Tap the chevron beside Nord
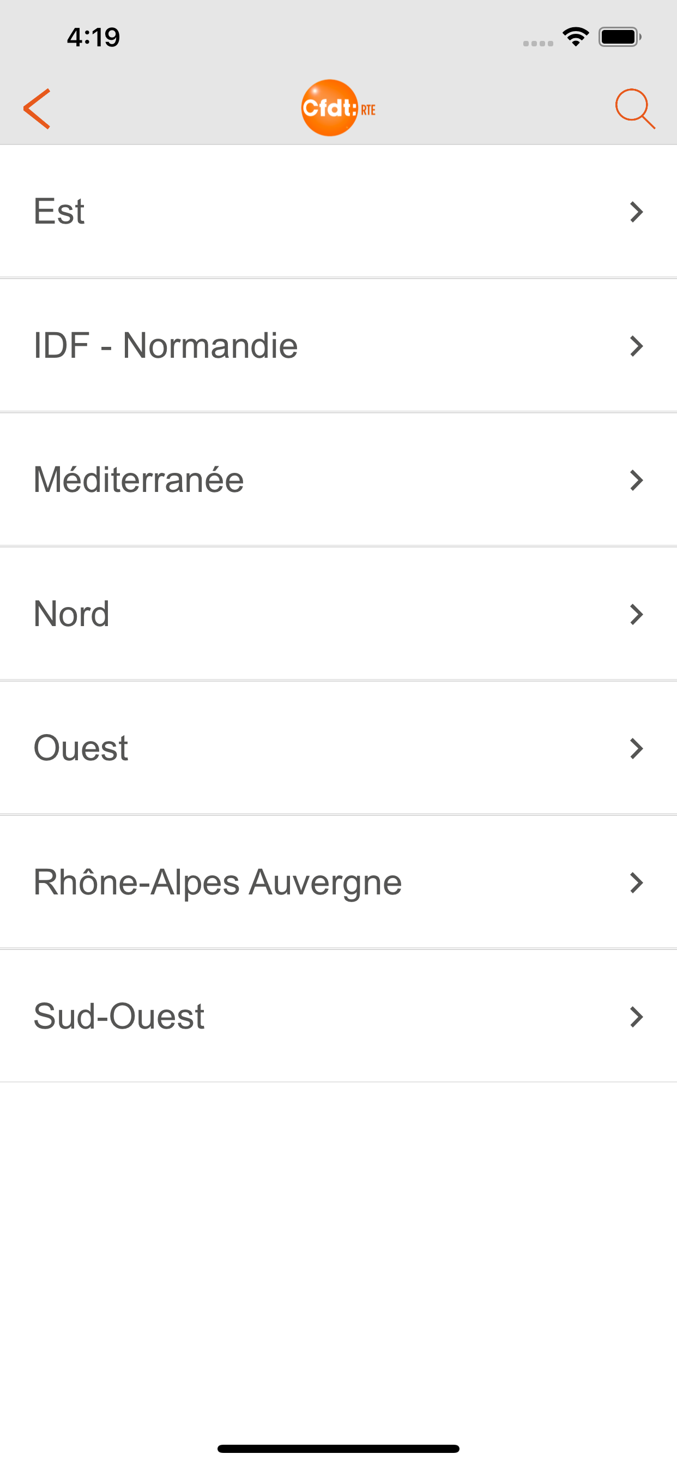 click(636, 615)
